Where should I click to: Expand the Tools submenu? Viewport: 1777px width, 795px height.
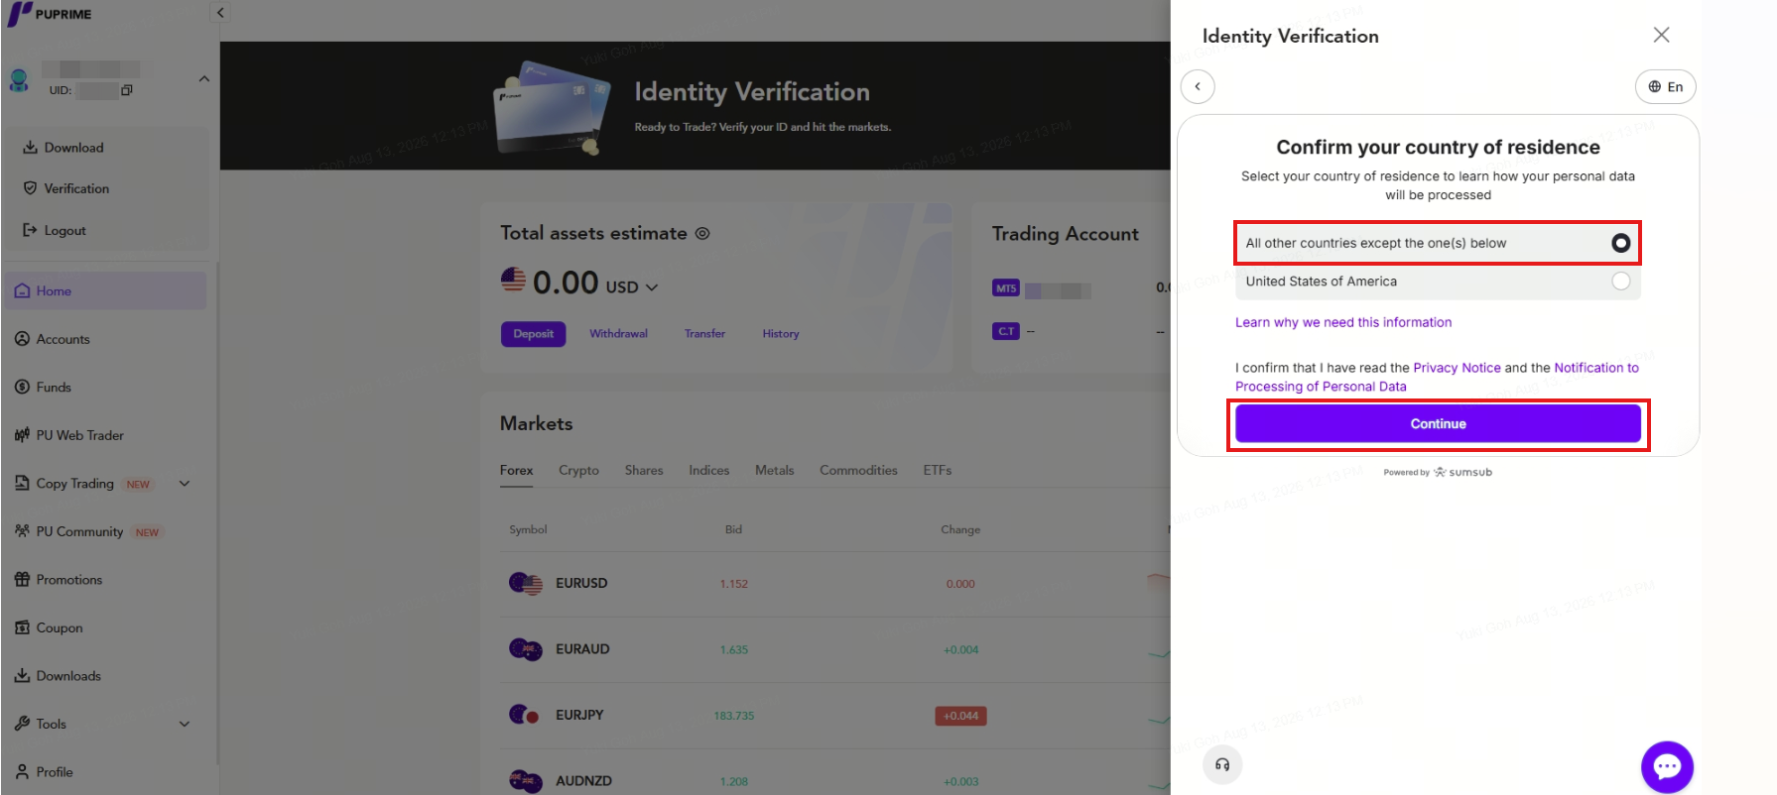click(185, 724)
